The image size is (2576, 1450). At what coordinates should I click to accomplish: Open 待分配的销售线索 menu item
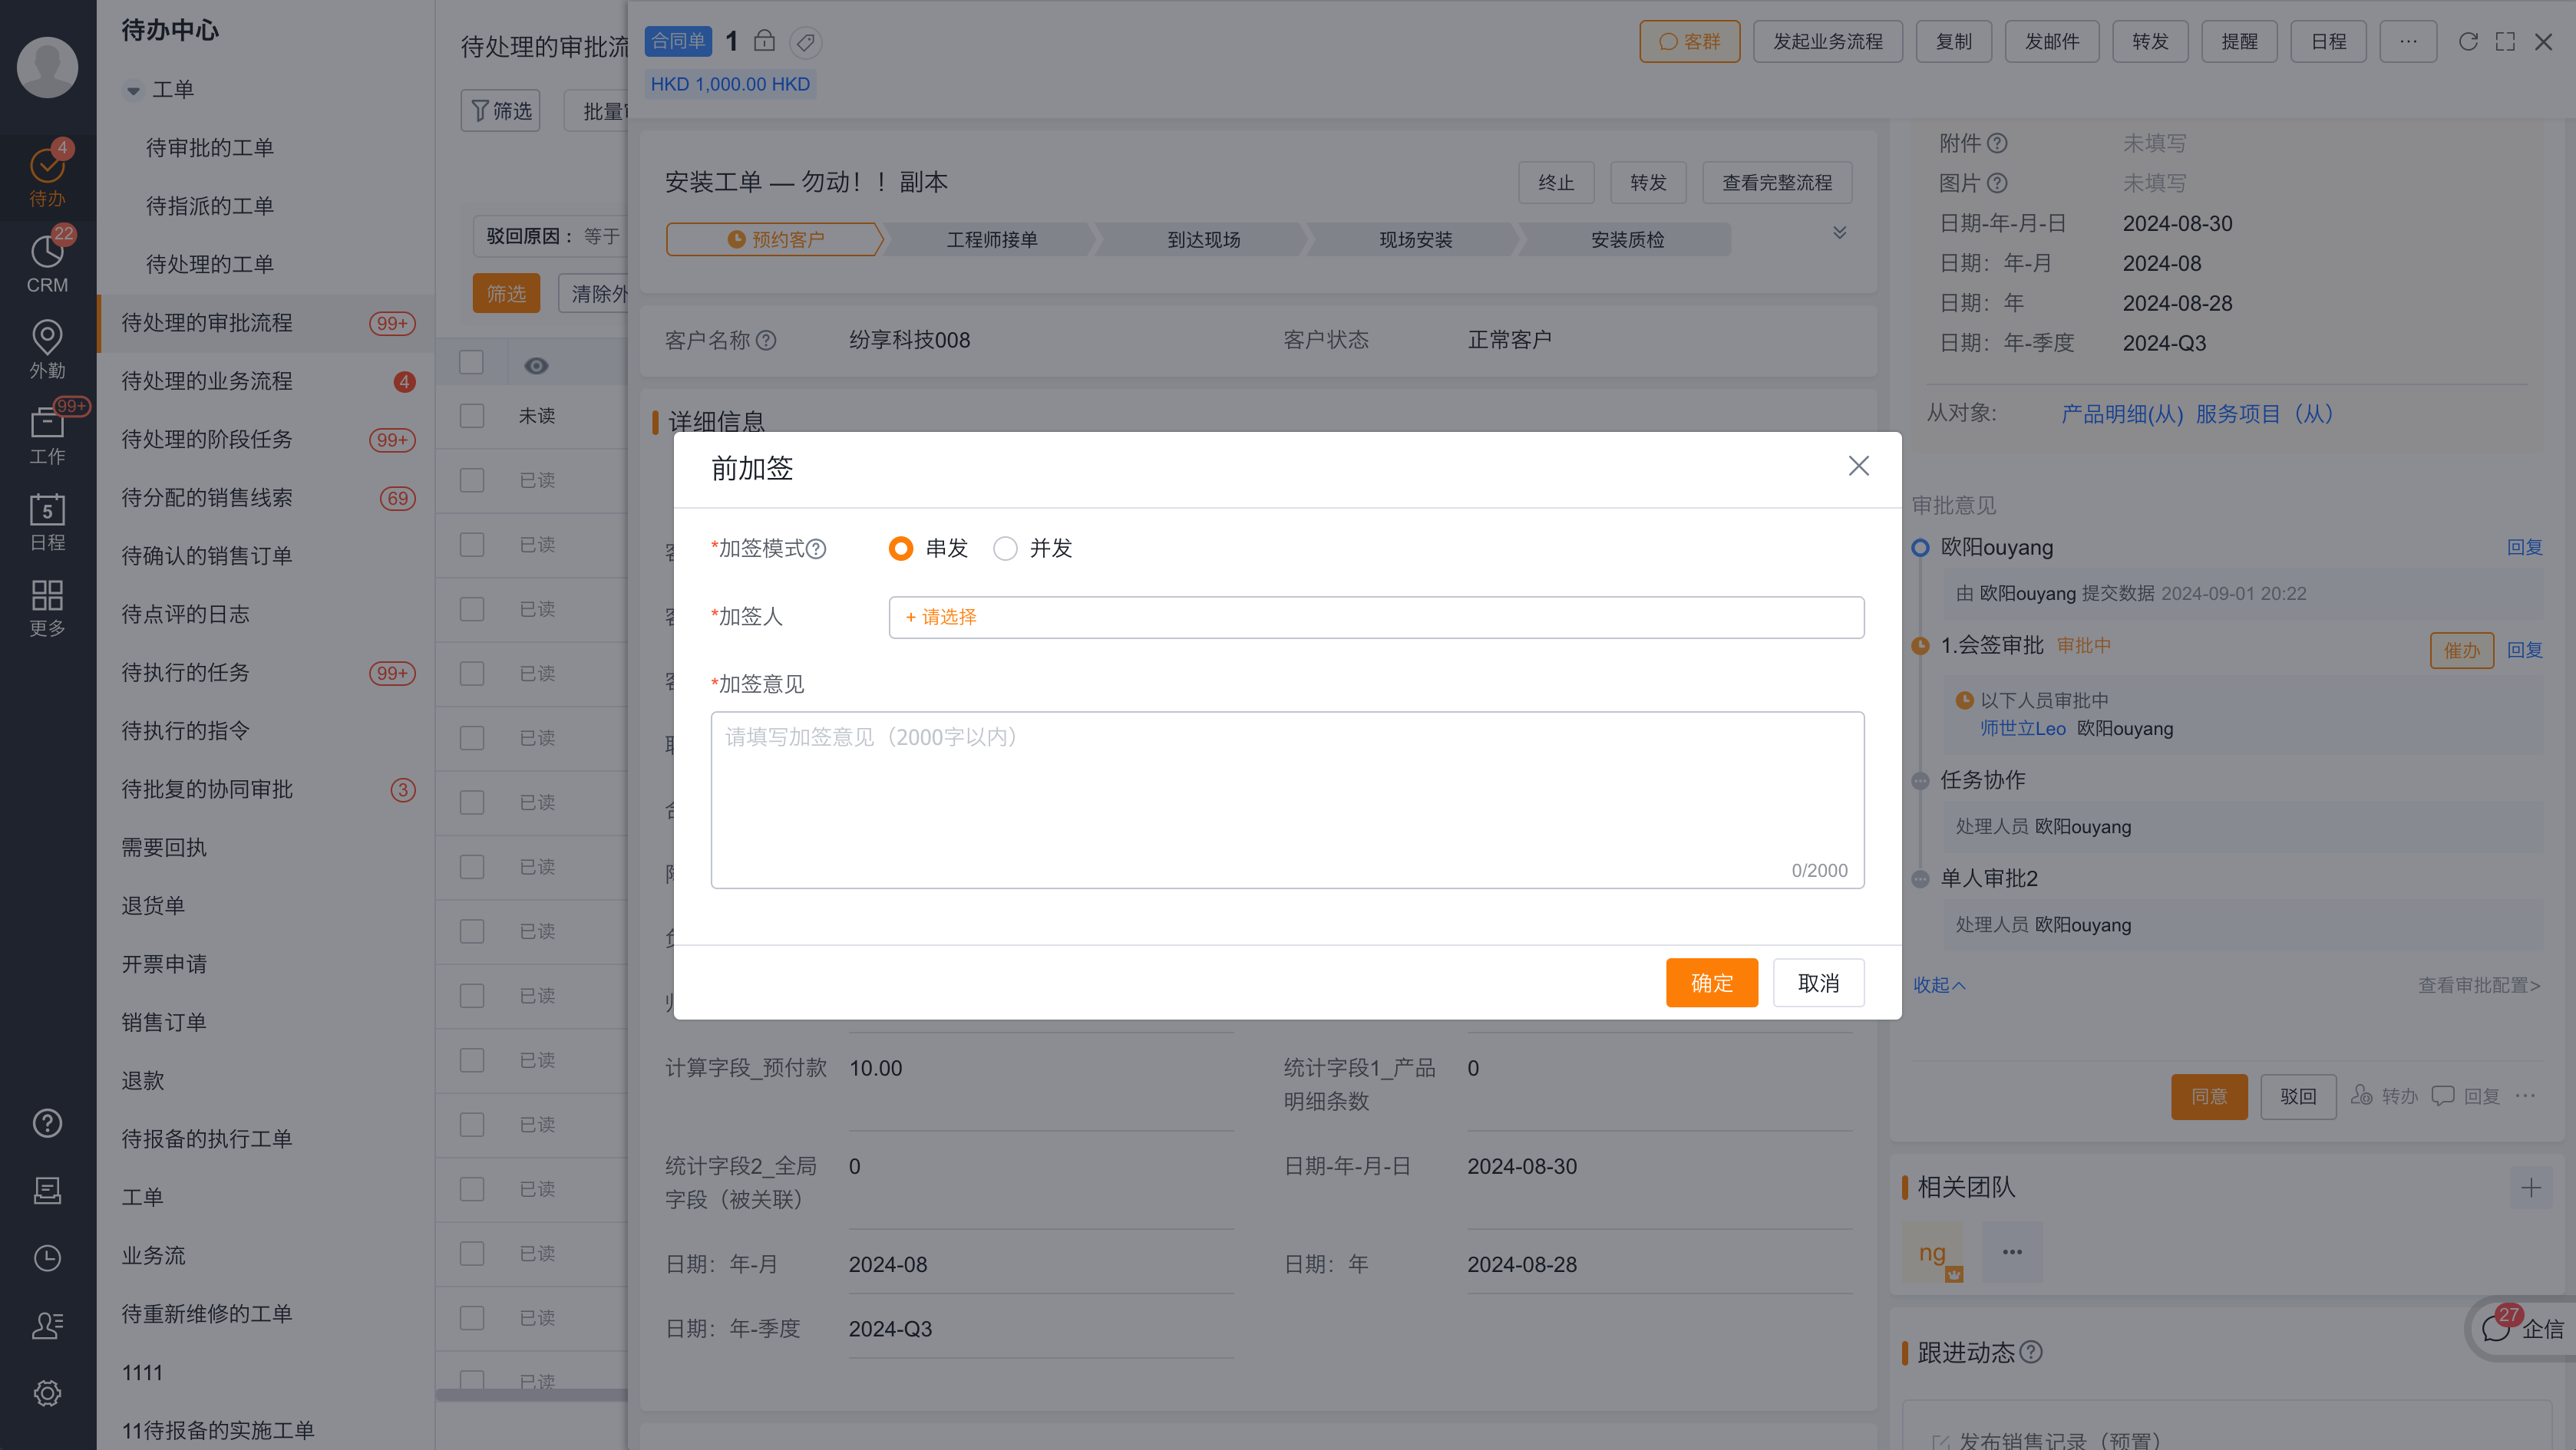click(x=207, y=498)
